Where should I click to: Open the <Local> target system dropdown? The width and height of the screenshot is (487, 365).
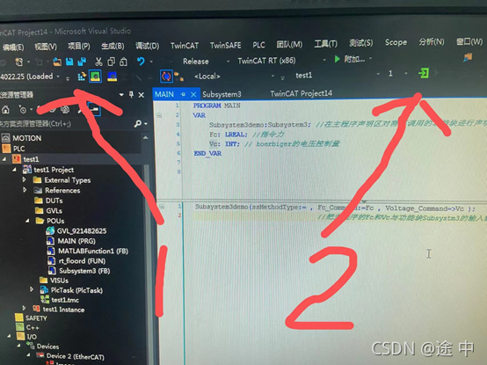point(273,76)
